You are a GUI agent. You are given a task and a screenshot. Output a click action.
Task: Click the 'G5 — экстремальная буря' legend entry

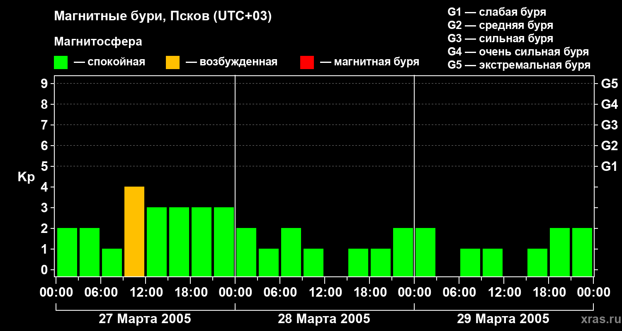click(x=519, y=65)
